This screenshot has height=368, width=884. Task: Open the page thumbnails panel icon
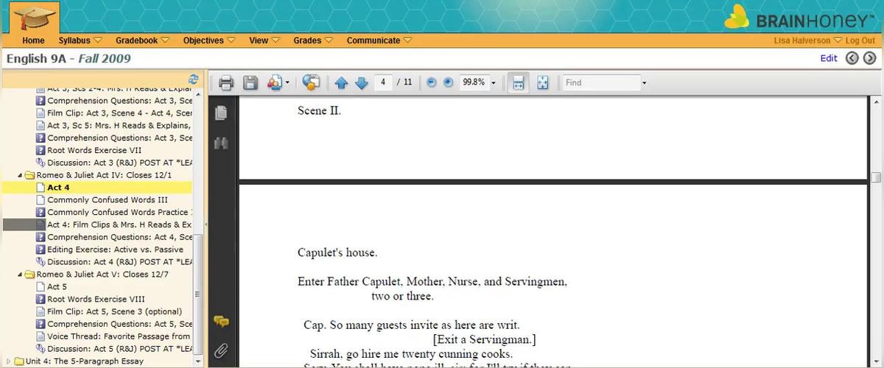[220, 113]
